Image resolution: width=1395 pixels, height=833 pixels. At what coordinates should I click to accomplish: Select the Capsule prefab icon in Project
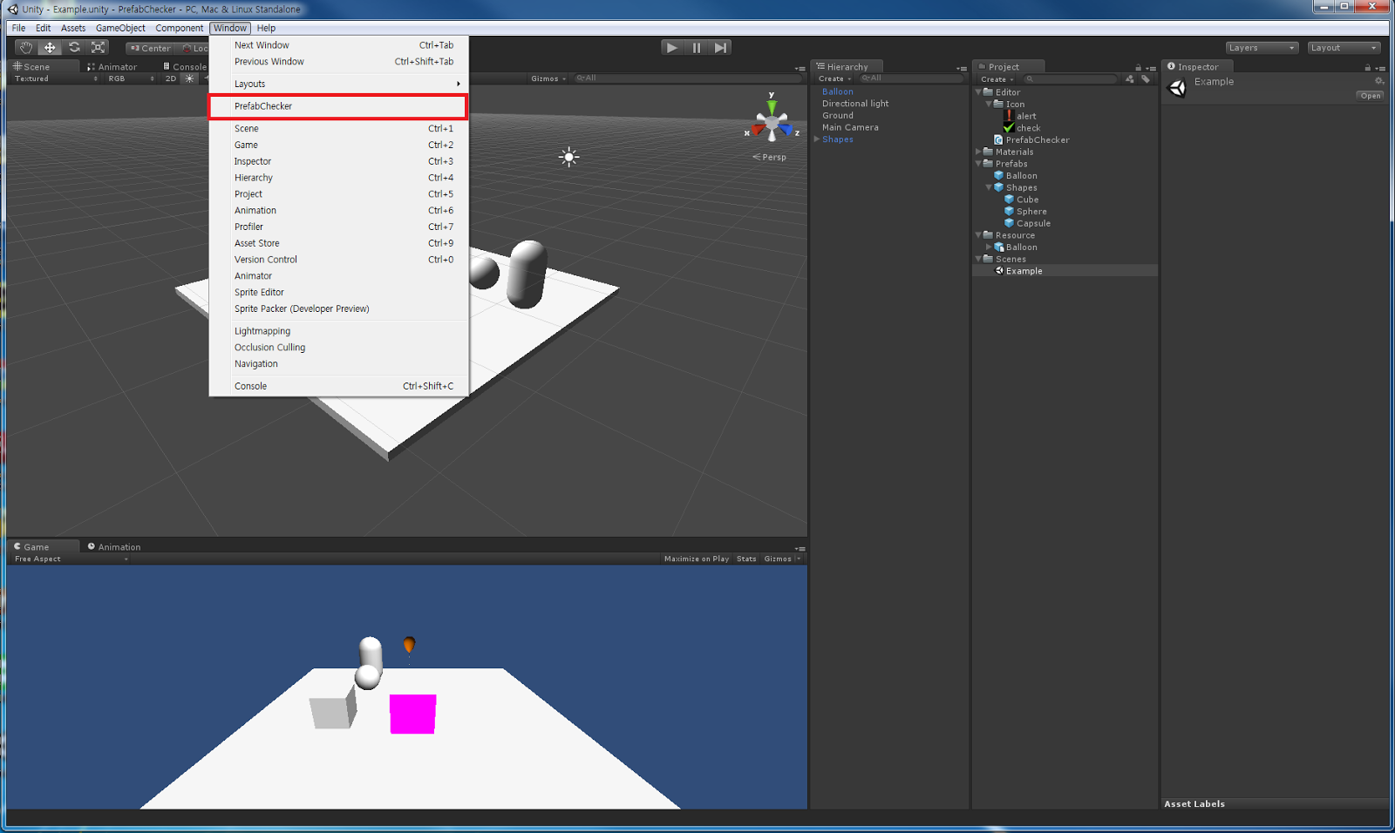pyautogui.click(x=1009, y=223)
